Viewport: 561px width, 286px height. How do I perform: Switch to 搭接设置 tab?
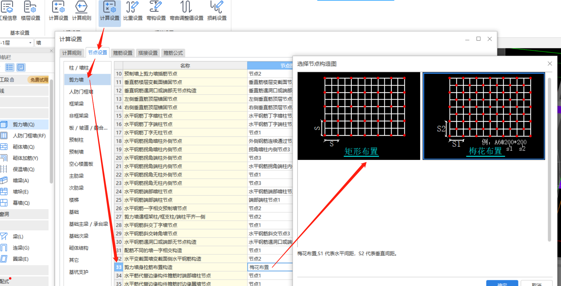[x=148, y=53]
